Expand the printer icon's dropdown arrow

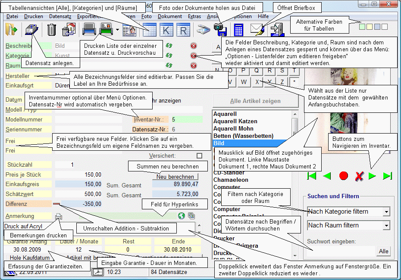(117, 30)
